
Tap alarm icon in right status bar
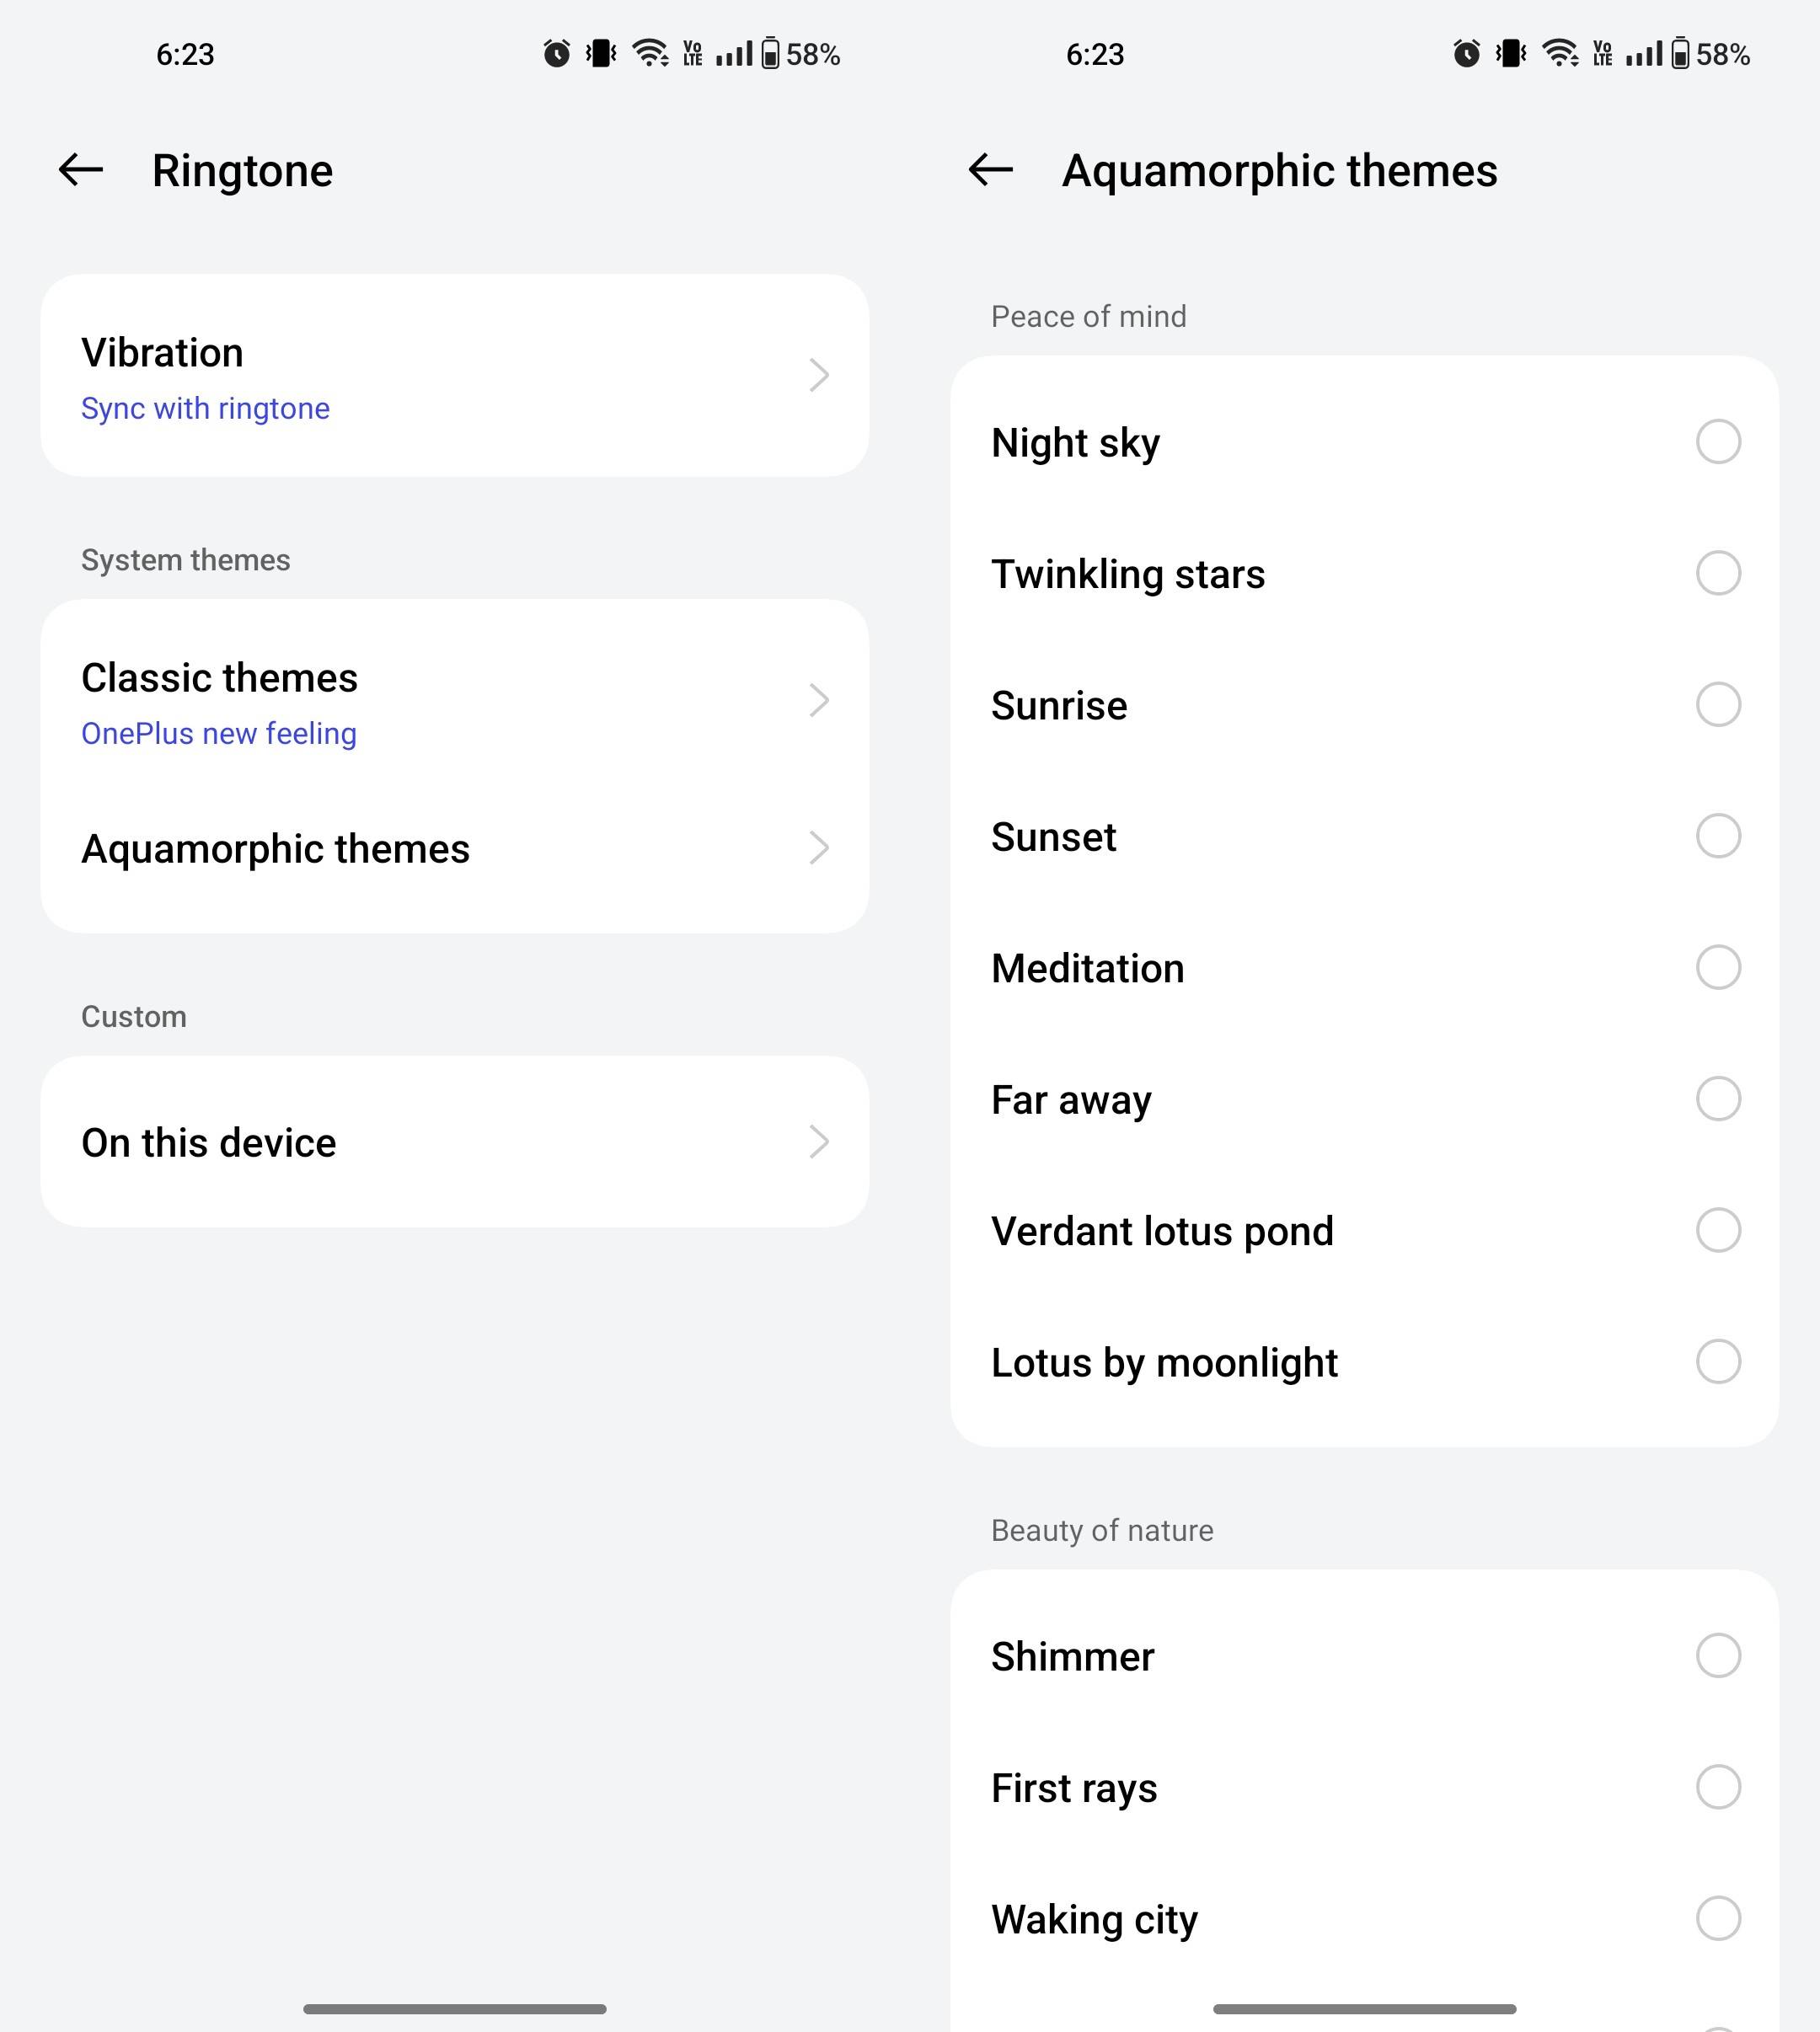pos(1467,54)
